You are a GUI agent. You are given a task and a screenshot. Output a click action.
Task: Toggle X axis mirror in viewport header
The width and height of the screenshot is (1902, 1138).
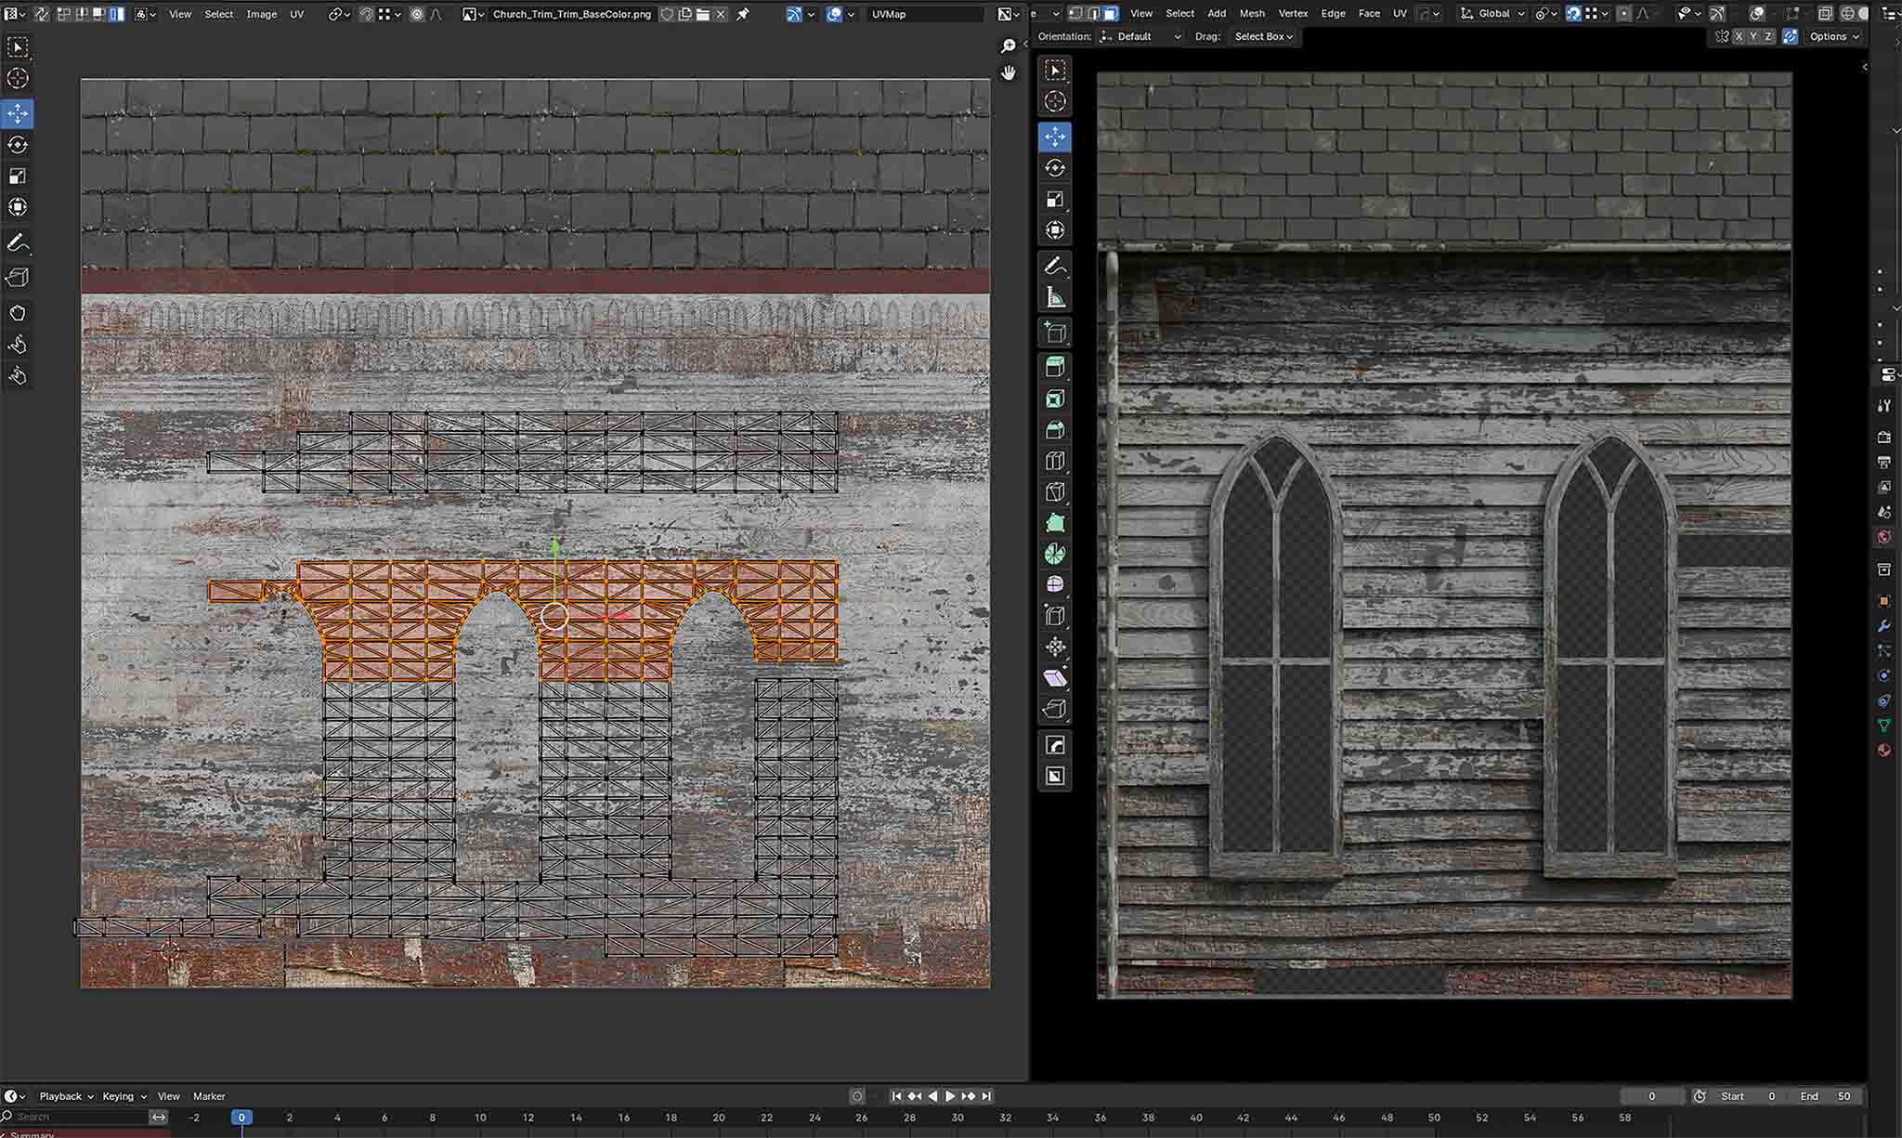[x=1739, y=36]
